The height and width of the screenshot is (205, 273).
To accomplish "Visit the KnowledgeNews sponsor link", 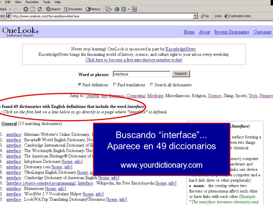I will click(180, 49).
